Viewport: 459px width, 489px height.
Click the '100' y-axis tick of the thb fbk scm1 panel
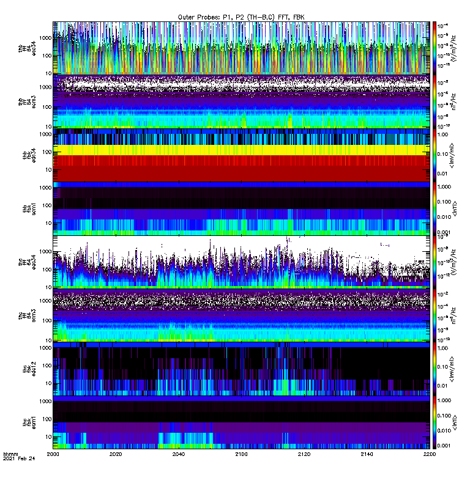pyautogui.click(x=48, y=205)
